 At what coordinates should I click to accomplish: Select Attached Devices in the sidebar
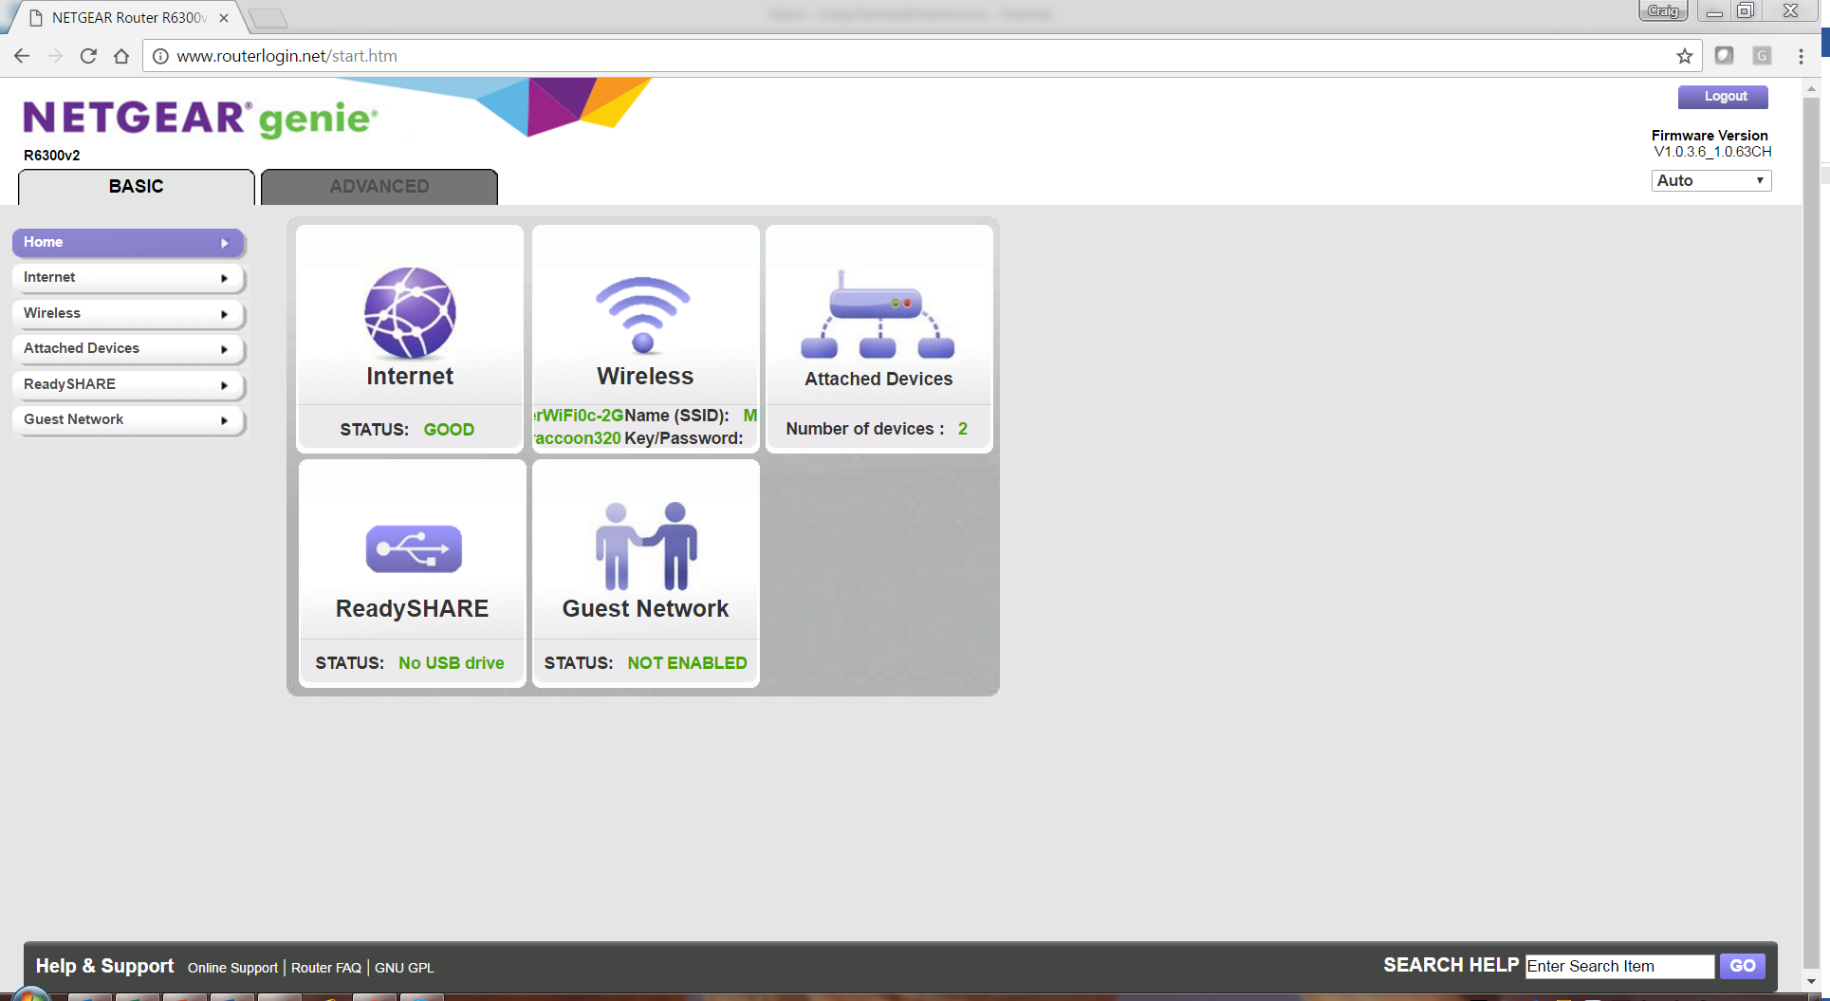(129, 348)
